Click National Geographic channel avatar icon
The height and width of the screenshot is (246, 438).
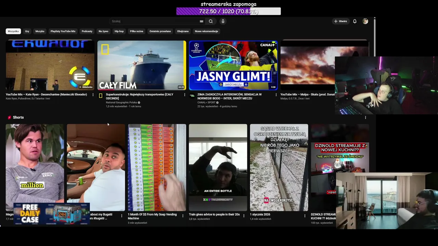point(101,96)
